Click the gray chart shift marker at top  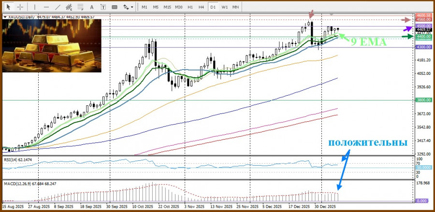pos(331,15)
